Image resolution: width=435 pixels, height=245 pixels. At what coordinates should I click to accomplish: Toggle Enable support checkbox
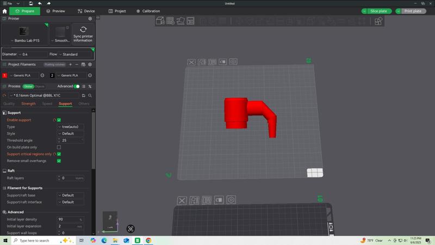coord(59,120)
